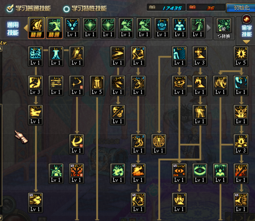Toggle the S转换 skill switch icon
The width and height of the screenshot is (255, 221).
pos(224,28)
